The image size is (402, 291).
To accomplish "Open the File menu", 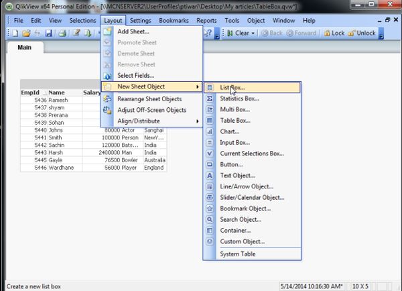I will point(19,21).
